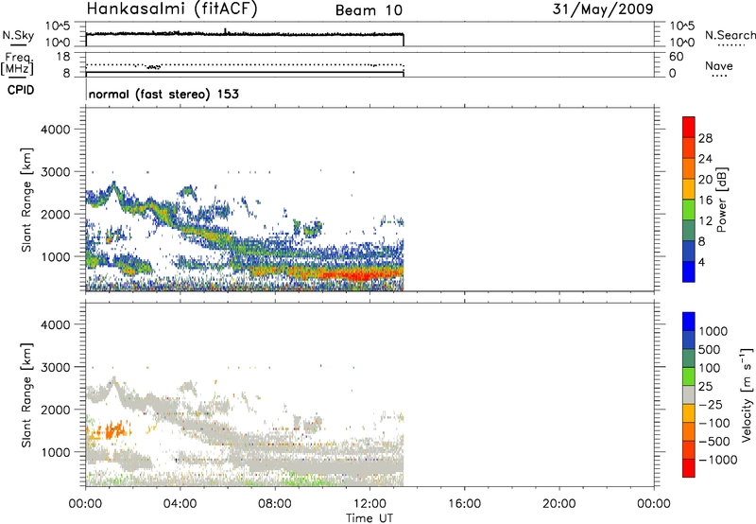The height and width of the screenshot is (524, 756).
Task: Click the 3000 tick on velocity panel
Action: tap(55, 367)
